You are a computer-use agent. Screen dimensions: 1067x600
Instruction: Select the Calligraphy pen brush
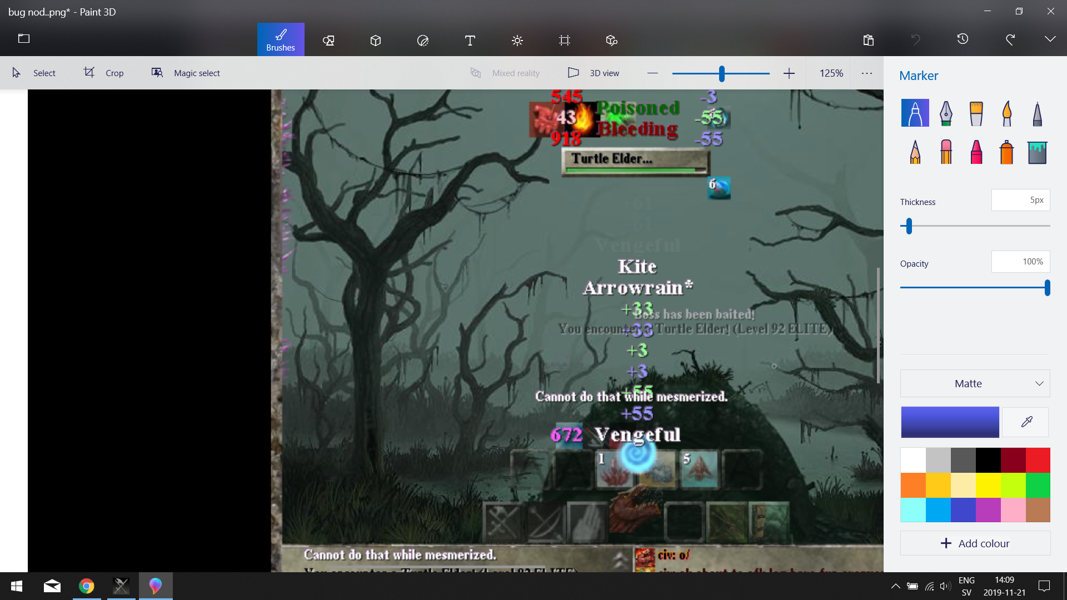click(946, 113)
